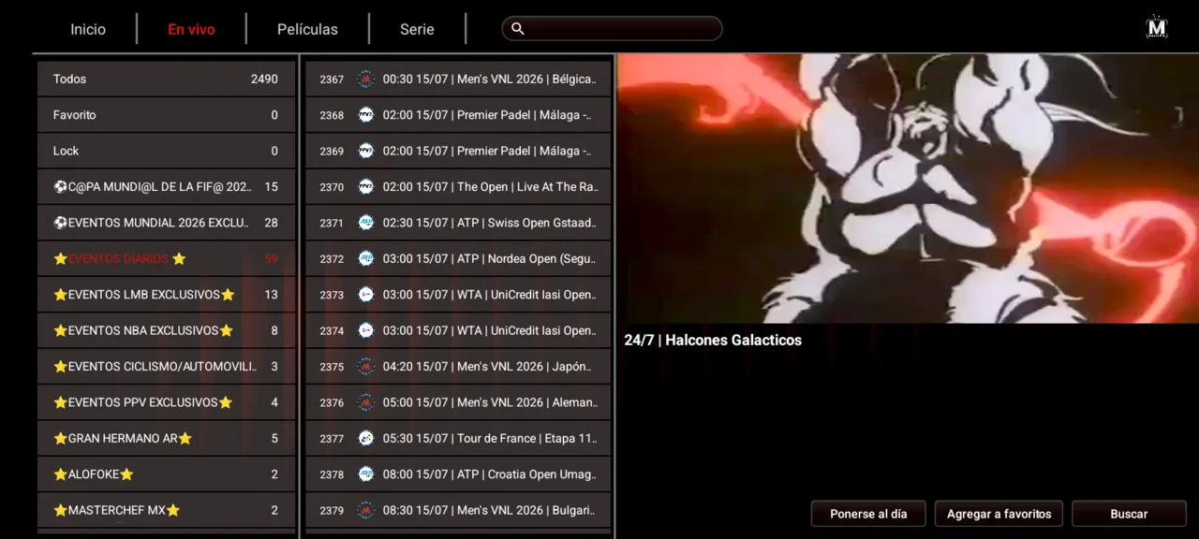The height and width of the screenshot is (539, 1199).
Task: Play Premier Padel Málaga channel 2368
Action: coord(458,115)
